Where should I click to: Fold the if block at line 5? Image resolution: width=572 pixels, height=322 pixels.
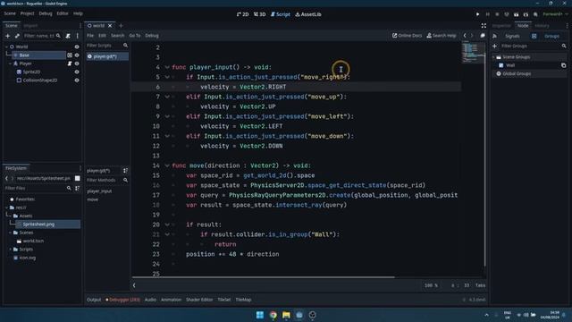[x=167, y=77]
